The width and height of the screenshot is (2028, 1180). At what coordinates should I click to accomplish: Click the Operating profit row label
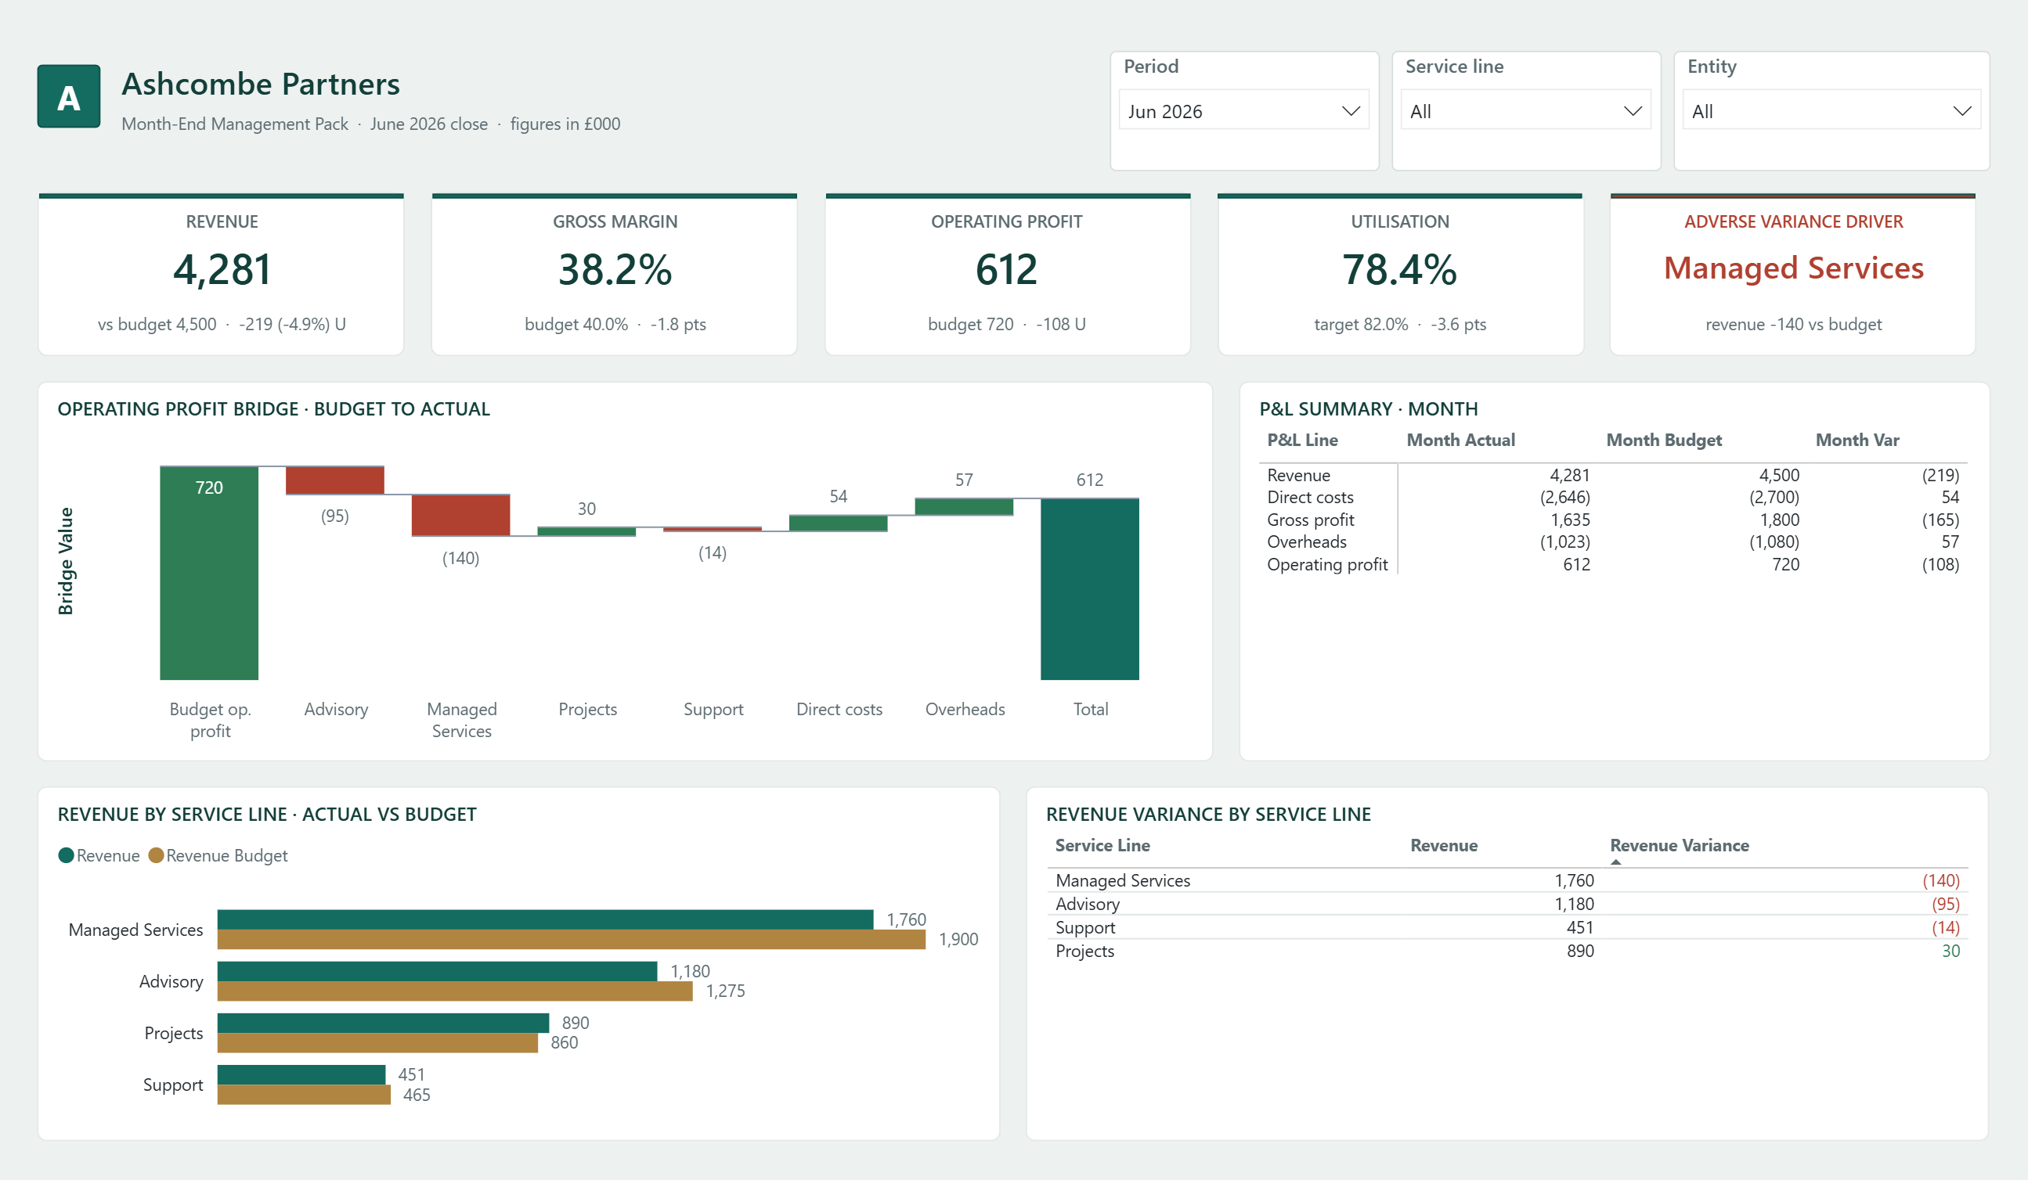click(1327, 565)
